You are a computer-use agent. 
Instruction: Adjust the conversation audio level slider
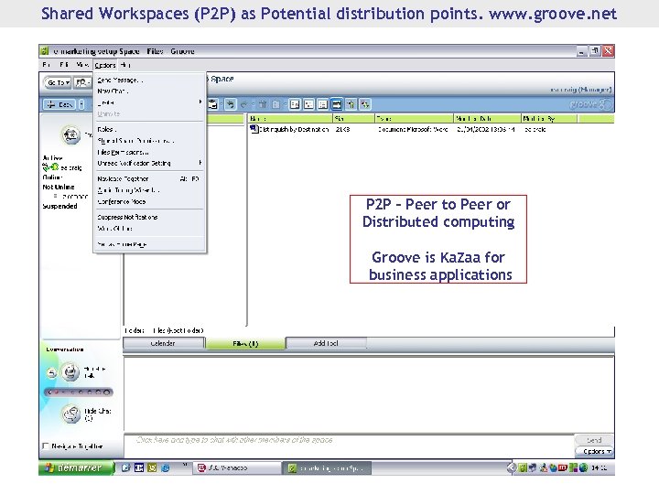pos(78,392)
